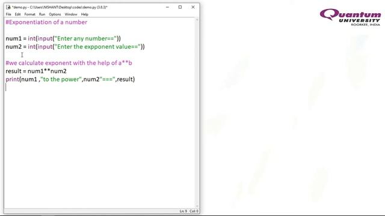
Task: Maximize the demo.py editor window
Action: (180, 7)
